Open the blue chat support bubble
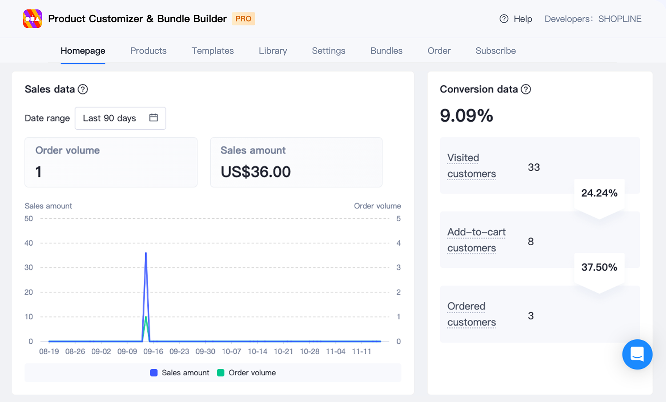 click(637, 354)
